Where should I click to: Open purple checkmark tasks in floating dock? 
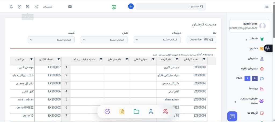pyautogui.click(x=107, y=112)
